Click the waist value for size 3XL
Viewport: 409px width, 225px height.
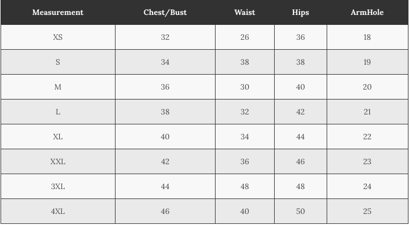coord(244,186)
